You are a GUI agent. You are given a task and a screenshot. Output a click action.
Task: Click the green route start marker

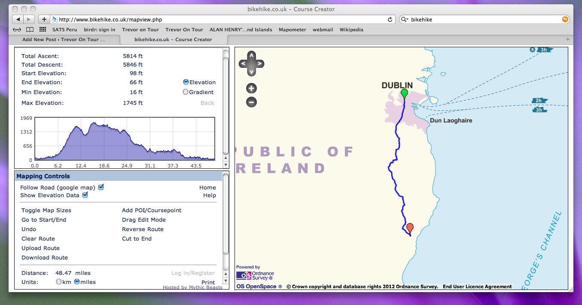tap(404, 93)
